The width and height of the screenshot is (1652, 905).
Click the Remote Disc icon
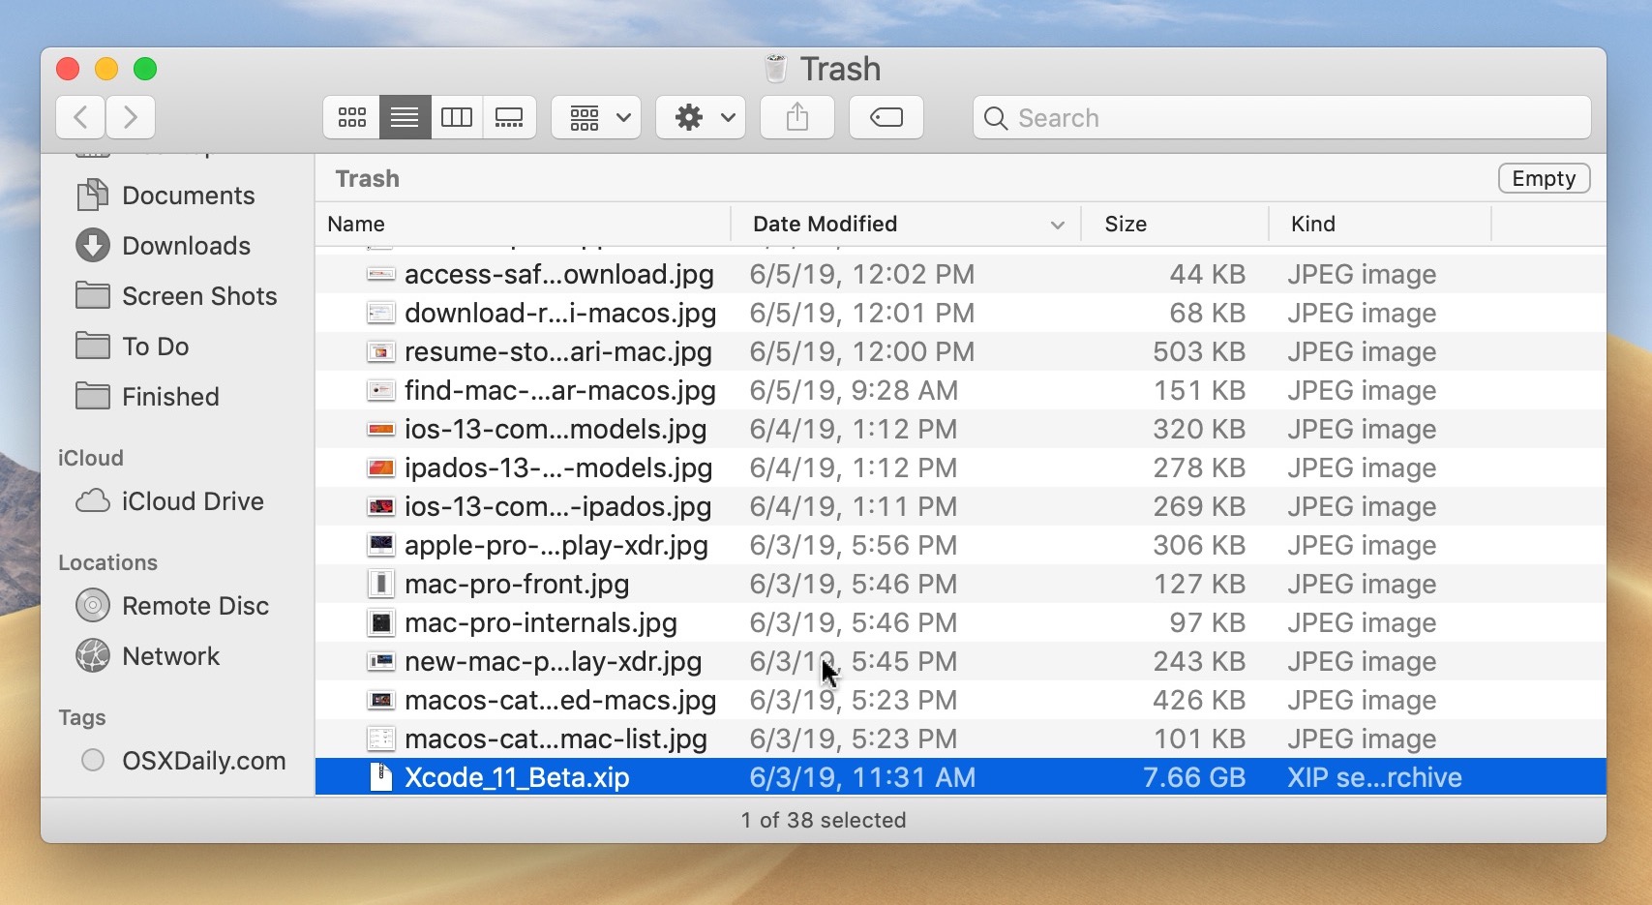point(93,606)
